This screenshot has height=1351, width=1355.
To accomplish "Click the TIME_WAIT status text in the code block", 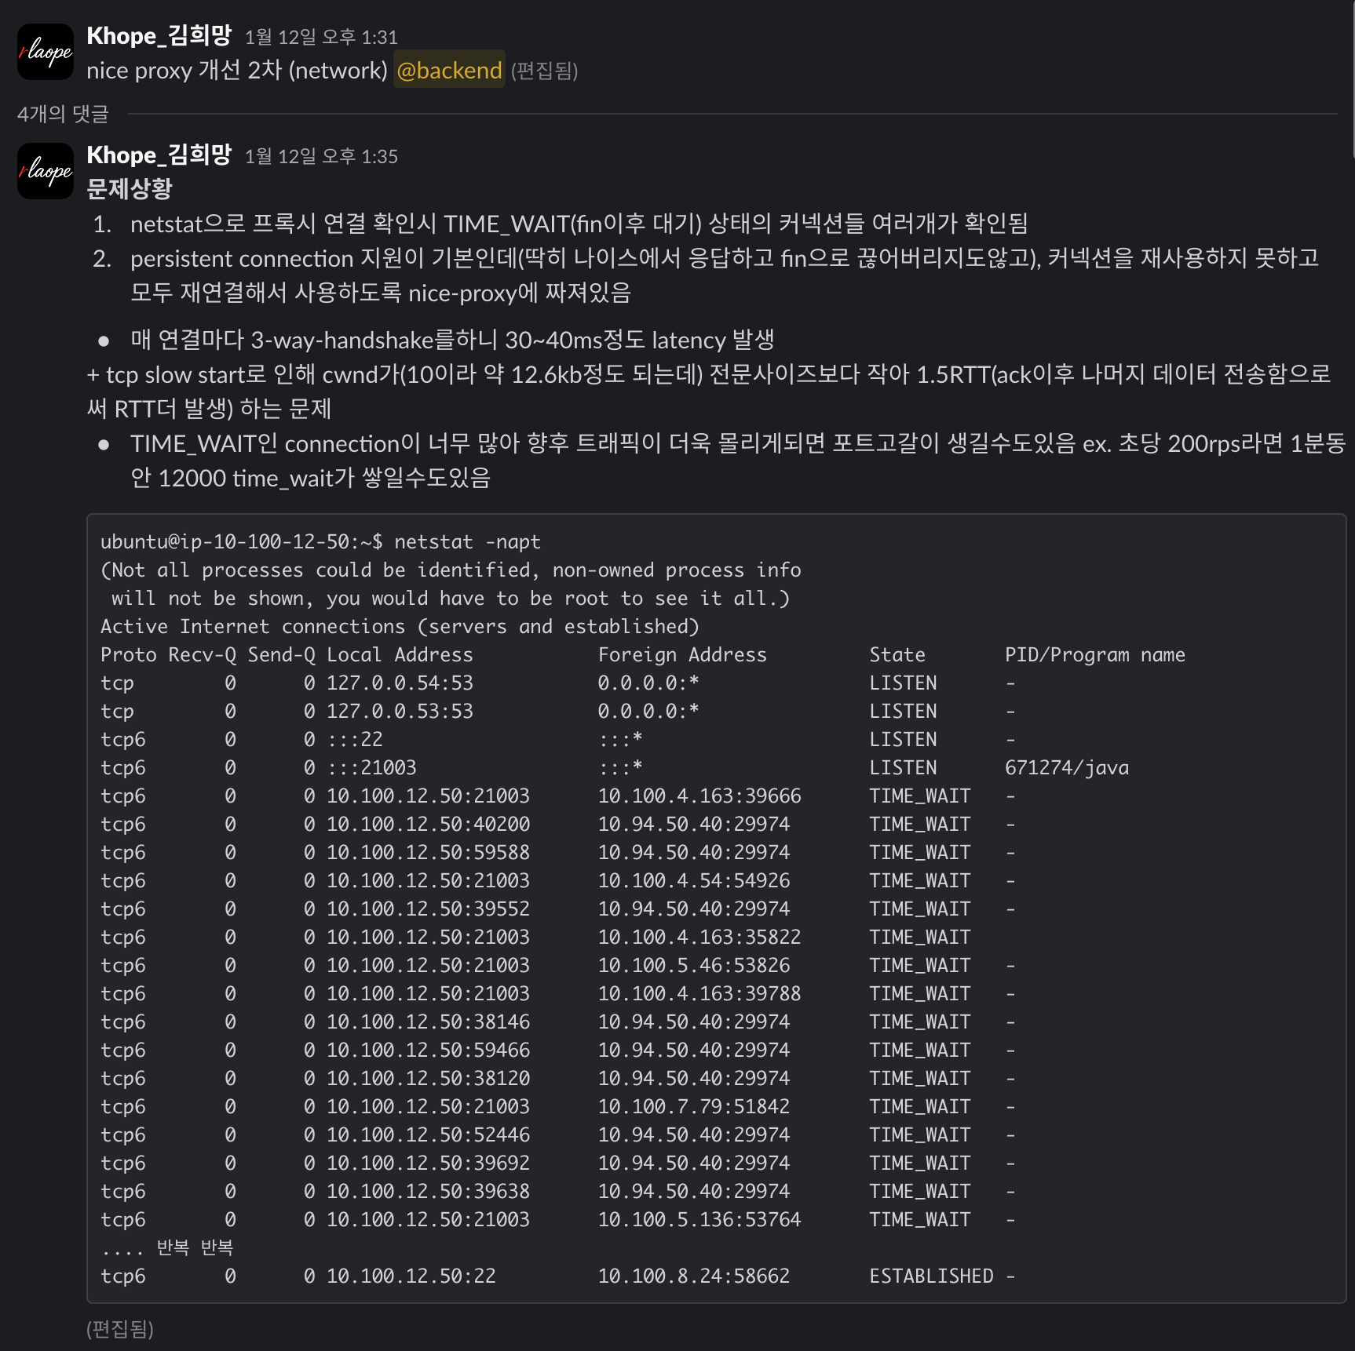I will tap(920, 796).
